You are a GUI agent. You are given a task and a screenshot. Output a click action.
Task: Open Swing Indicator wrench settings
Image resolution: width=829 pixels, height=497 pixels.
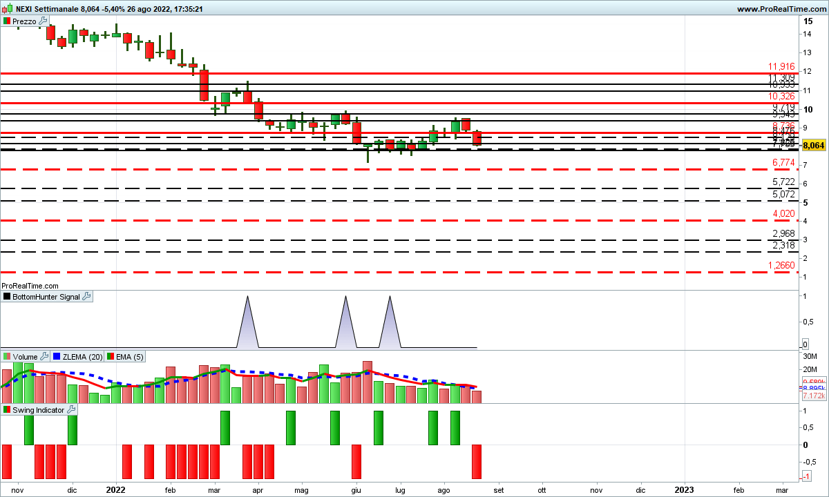coord(72,409)
